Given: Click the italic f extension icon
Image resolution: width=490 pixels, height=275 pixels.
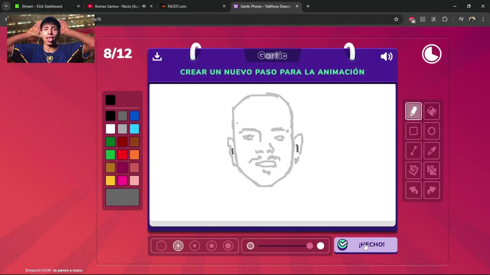Looking at the screenshot, I should point(433,19).
